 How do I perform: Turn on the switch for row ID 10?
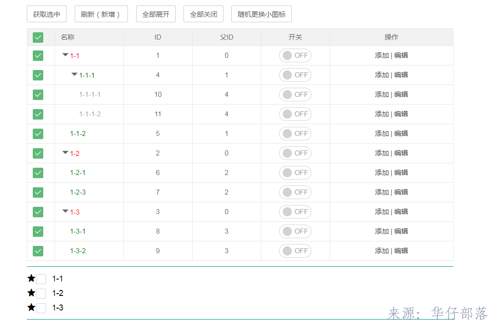coord(295,95)
